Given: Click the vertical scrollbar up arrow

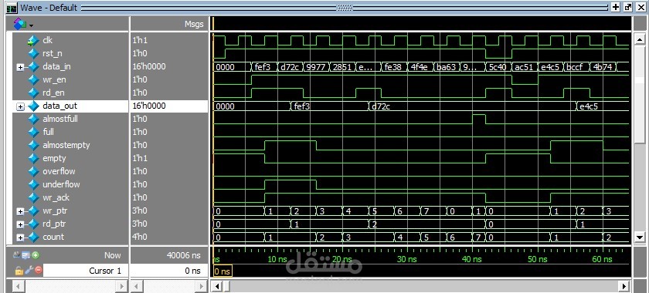Looking at the screenshot, I should 640,40.
